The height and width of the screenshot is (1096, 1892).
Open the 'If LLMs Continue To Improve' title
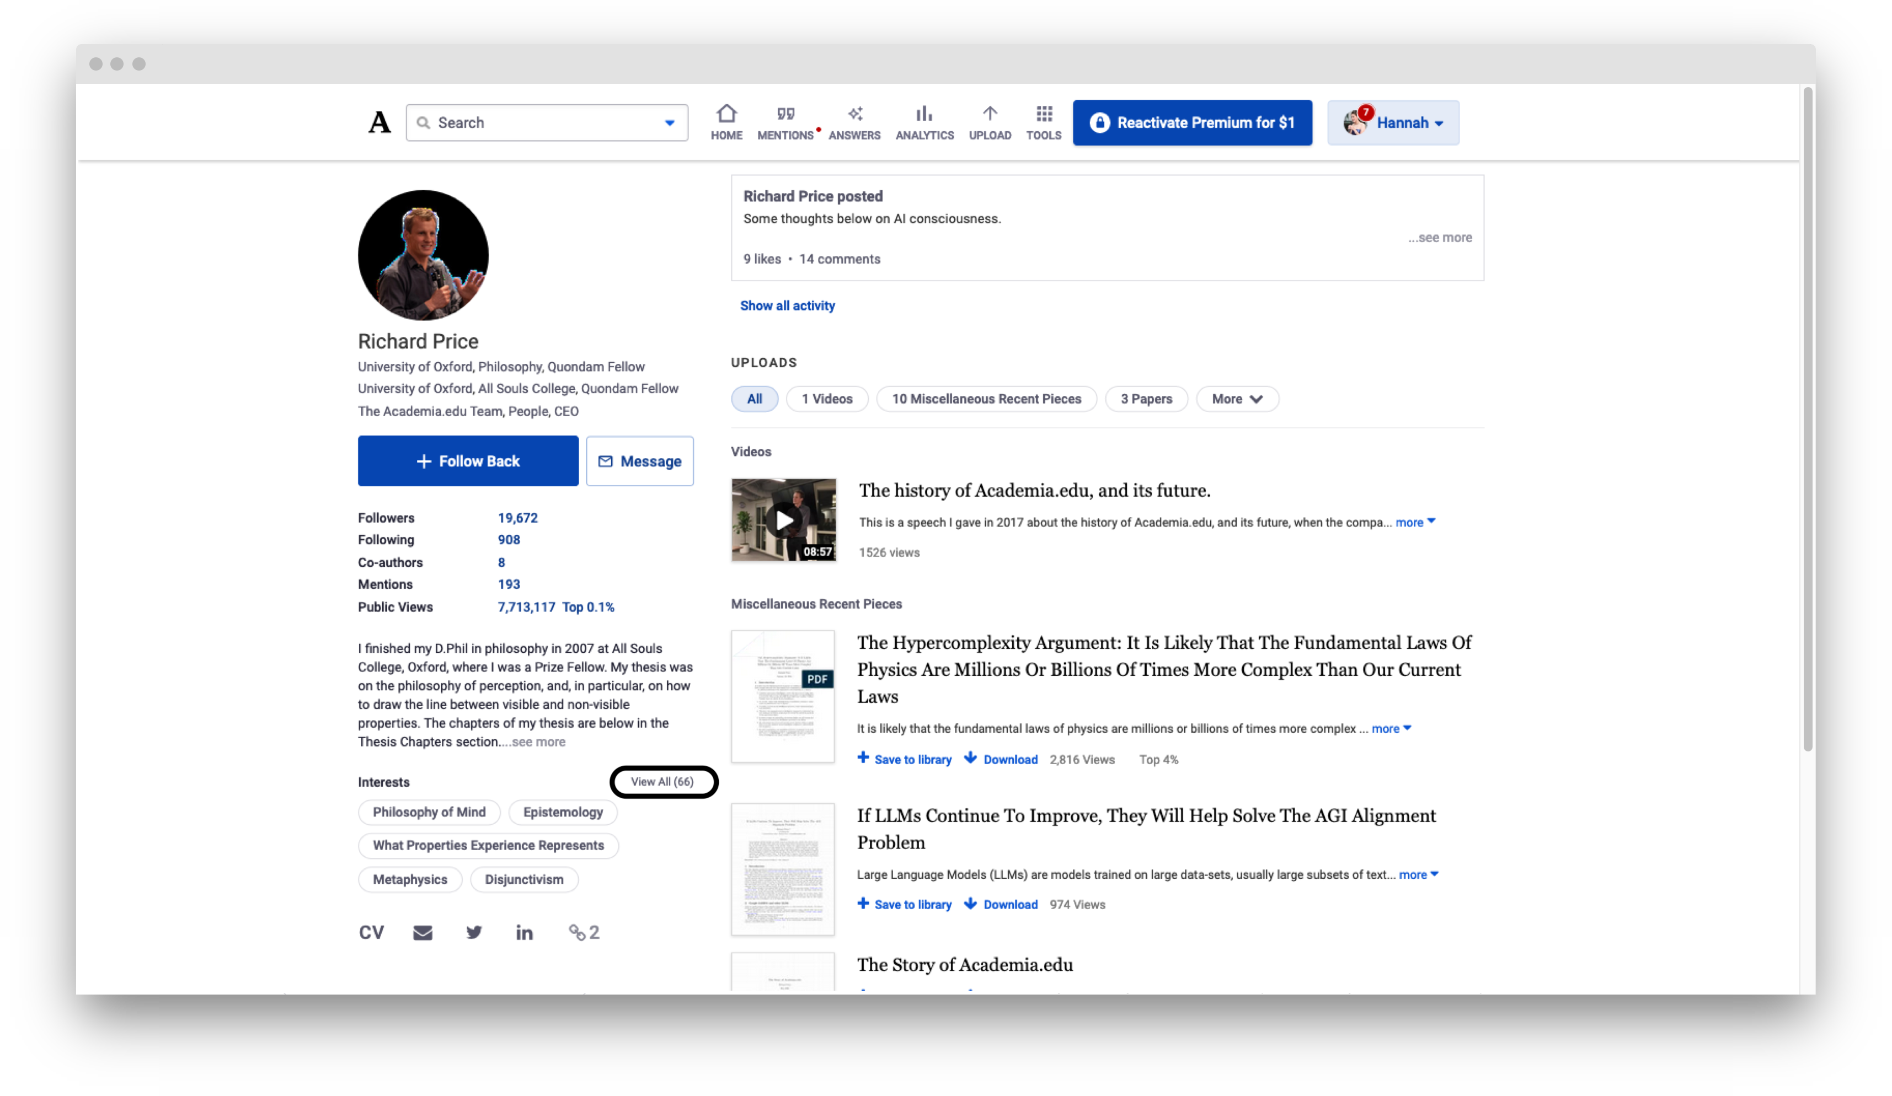1146,829
